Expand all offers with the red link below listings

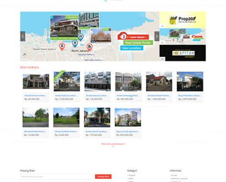tap(113, 144)
